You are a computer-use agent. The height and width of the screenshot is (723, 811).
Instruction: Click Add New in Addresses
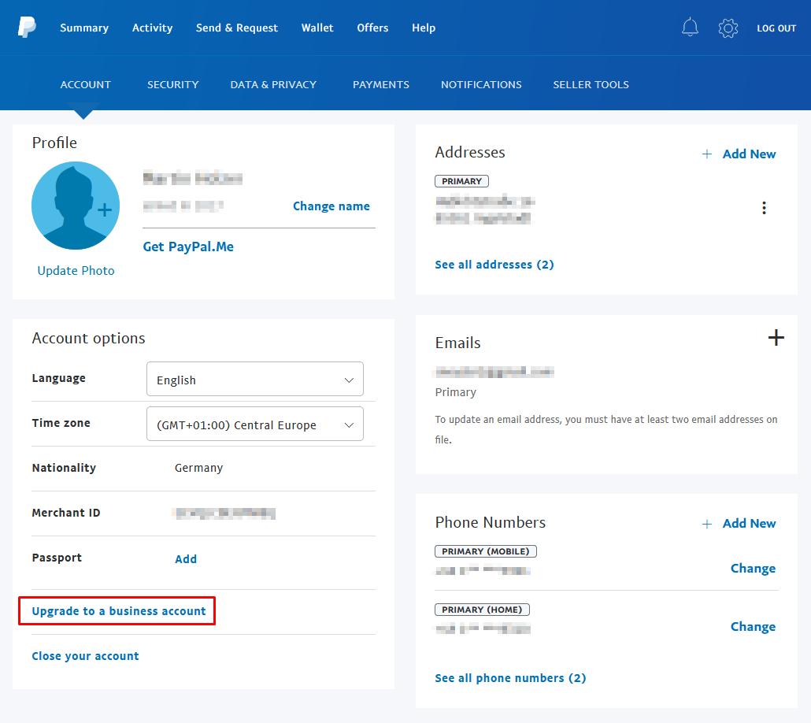[749, 154]
